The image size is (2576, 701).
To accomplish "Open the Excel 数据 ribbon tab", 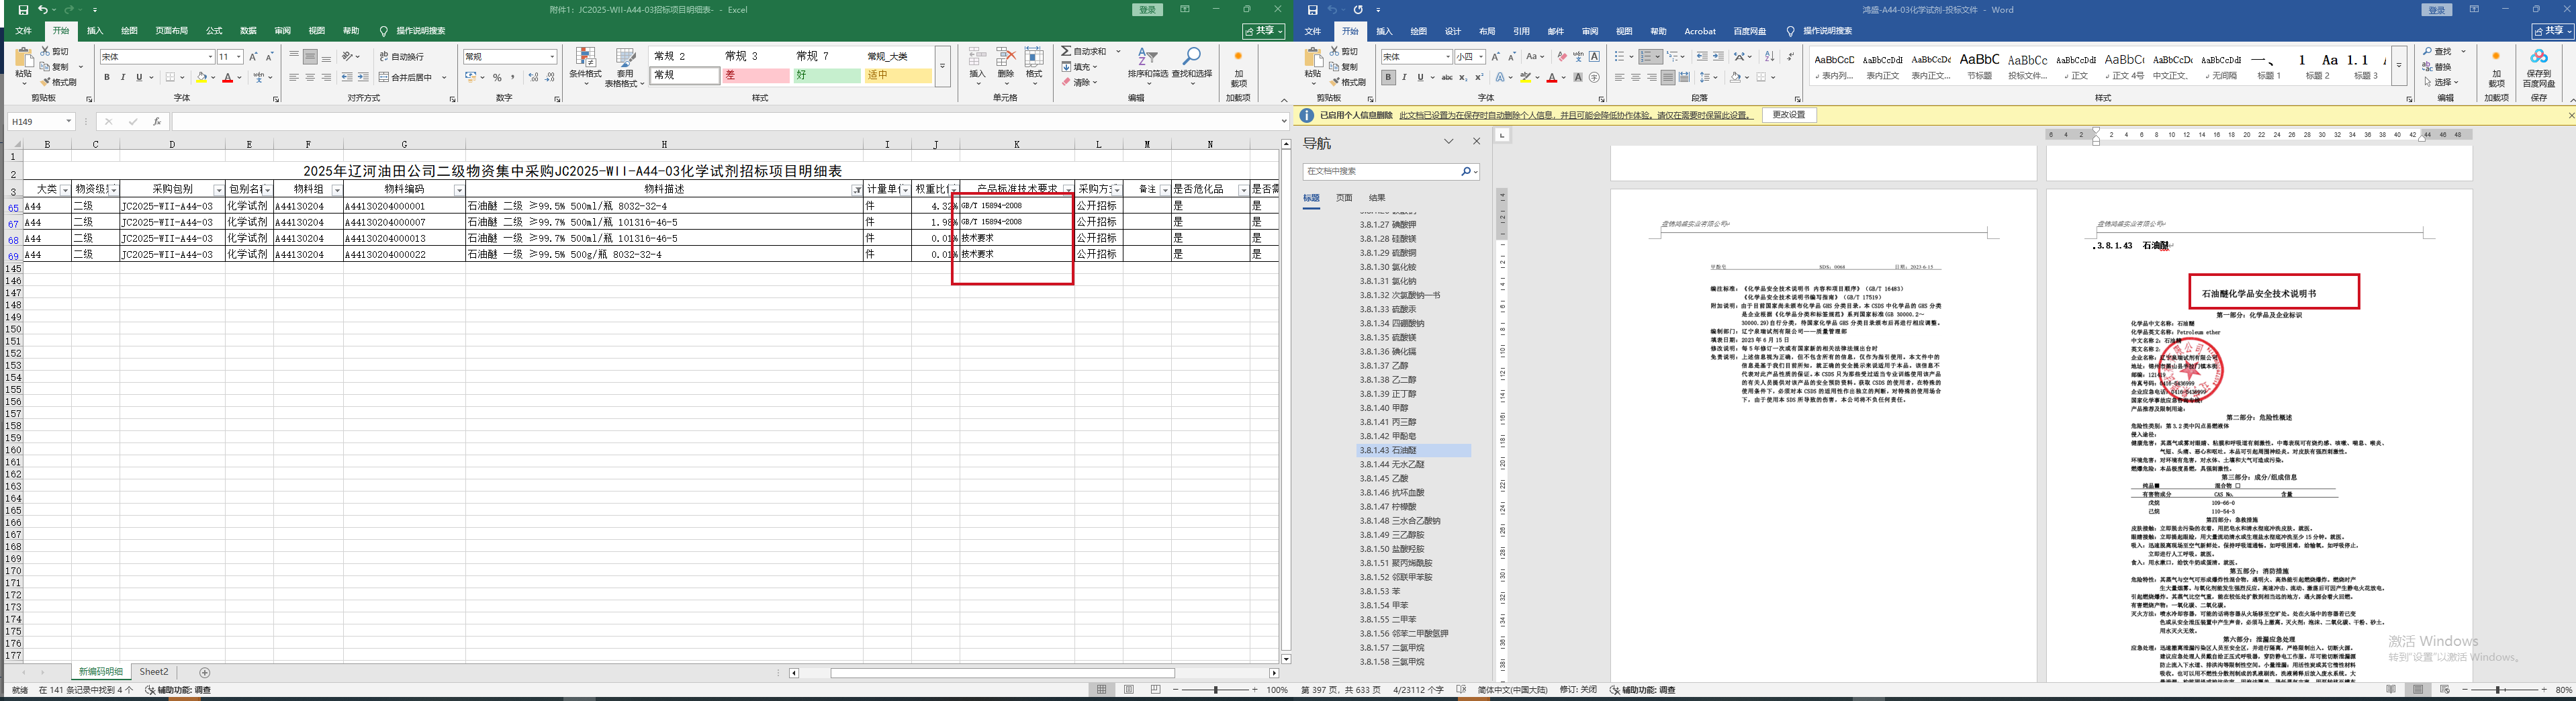I will tap(248, 31).
